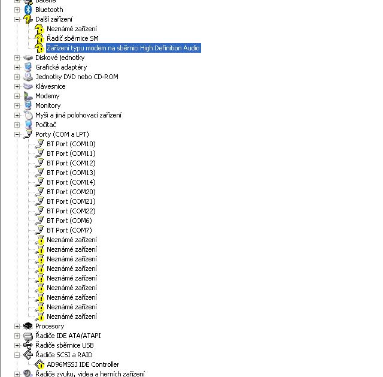Expand the Řadiče IDE ATA/ATAPI category
The image size is (383, 377).
[x=17, y=336]
